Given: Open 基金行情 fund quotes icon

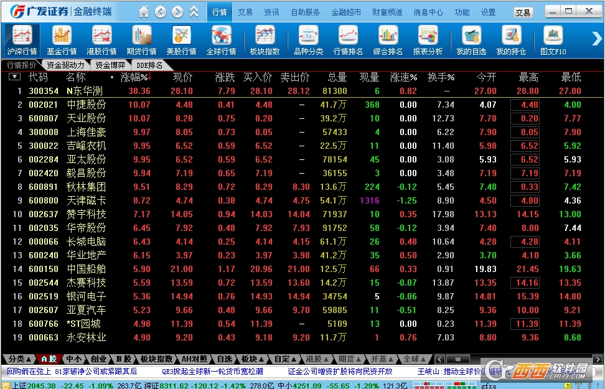Looking at the screenshot, I should (62, 40).
